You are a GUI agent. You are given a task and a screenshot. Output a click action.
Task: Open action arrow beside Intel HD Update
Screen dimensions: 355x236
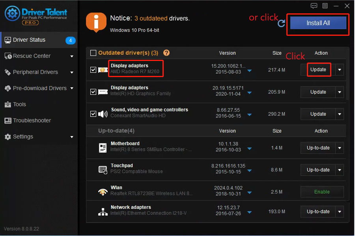coord(340,92)
